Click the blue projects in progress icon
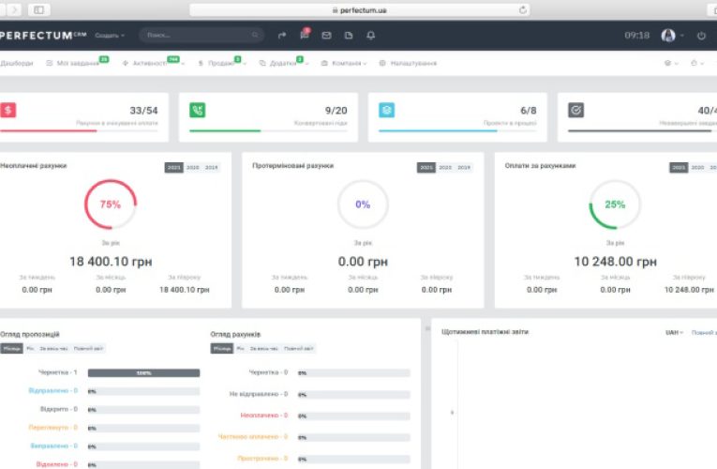Screen dimensions: 717x469 (387, 111)
